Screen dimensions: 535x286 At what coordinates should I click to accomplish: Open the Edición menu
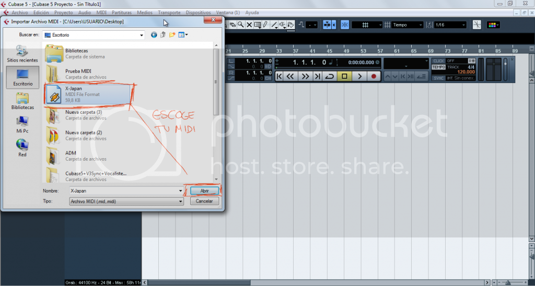click(41, 13)
